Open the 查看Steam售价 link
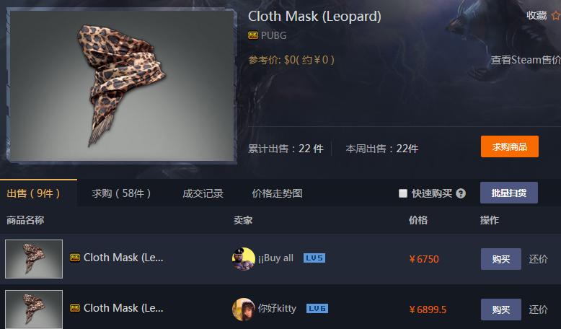This screenshot has width=561, height=329. (x=526, y=60)
